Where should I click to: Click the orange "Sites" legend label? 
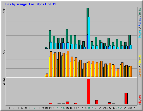[x=140, y=73]
